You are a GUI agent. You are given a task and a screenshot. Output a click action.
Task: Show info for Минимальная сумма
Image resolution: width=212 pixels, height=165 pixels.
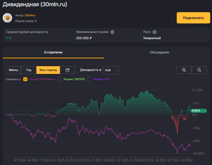pos(112,32)
